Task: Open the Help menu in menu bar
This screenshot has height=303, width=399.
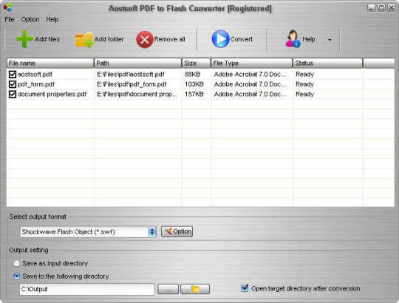Action: (x=52, y=19)
